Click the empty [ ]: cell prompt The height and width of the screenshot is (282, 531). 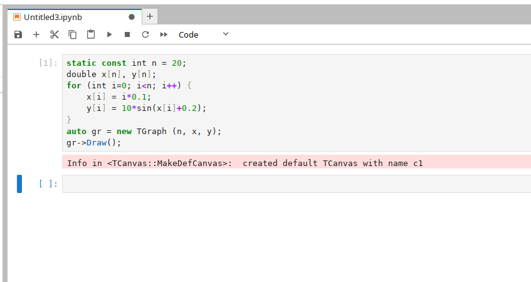[x=48, y=184]
